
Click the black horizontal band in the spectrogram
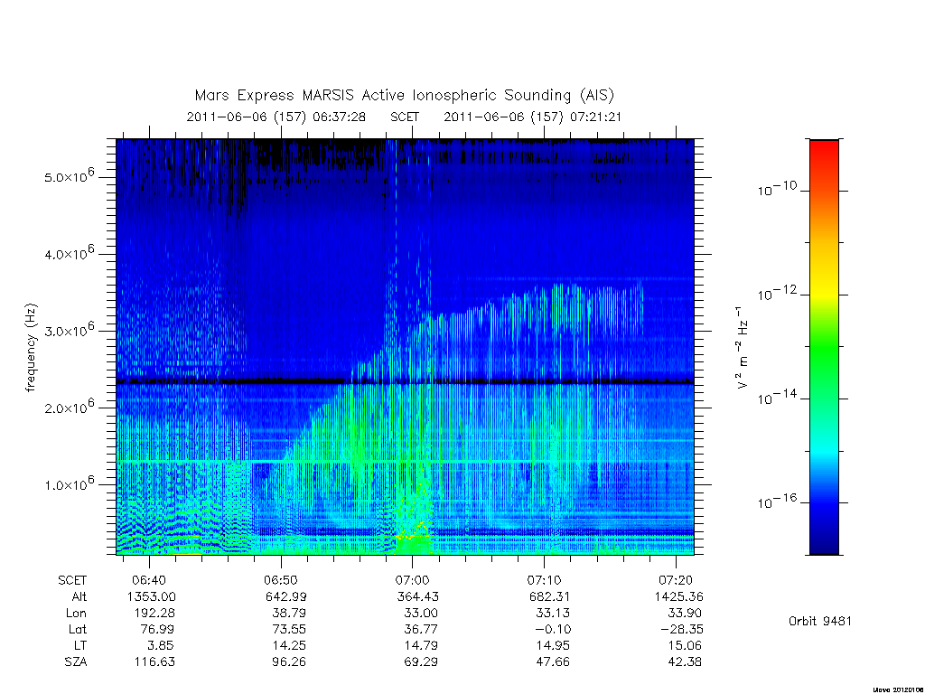click(x=405, y=382)
